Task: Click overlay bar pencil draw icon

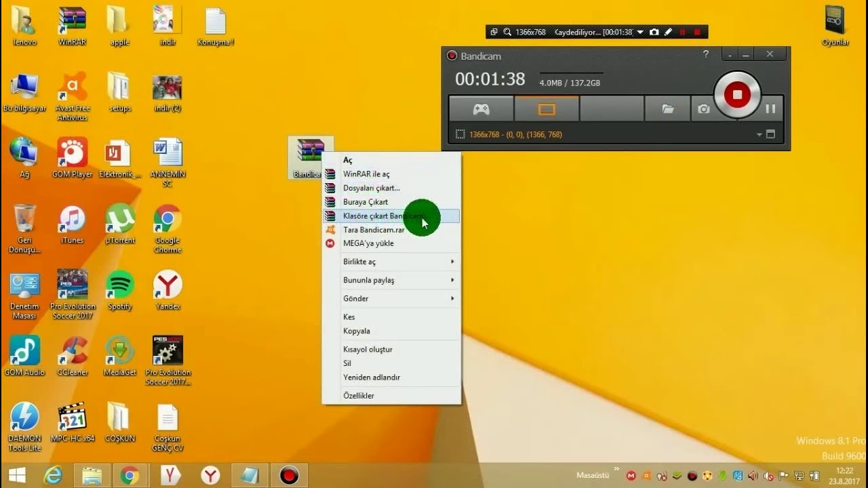Action: [x=668, y=32]
